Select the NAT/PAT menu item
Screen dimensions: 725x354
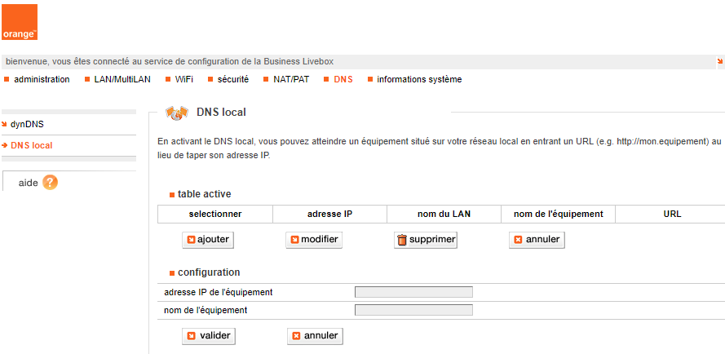point(290,79)
